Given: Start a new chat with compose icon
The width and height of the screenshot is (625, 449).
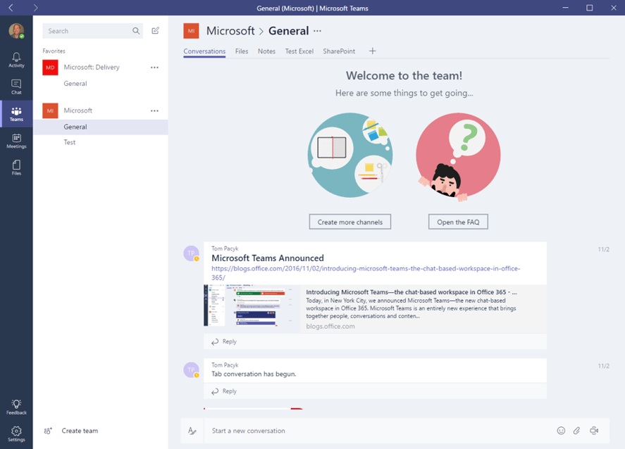Looking at the screenshot, I should tap(156, 31).
